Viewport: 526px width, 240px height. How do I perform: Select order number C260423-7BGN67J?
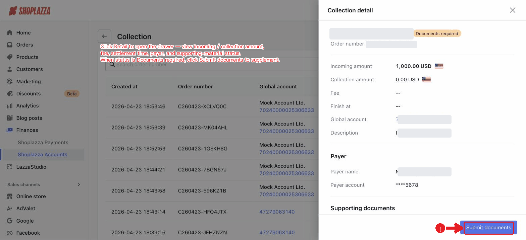pos(202,170)
